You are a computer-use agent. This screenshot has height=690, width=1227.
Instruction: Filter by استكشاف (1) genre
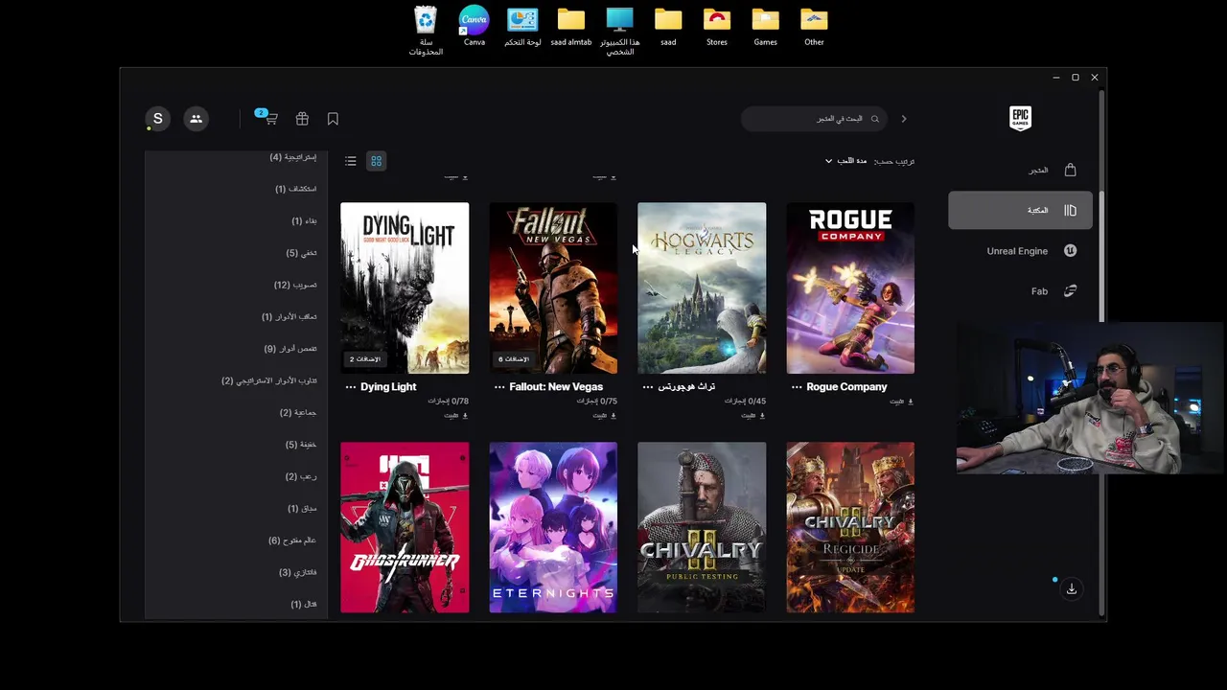295,189
